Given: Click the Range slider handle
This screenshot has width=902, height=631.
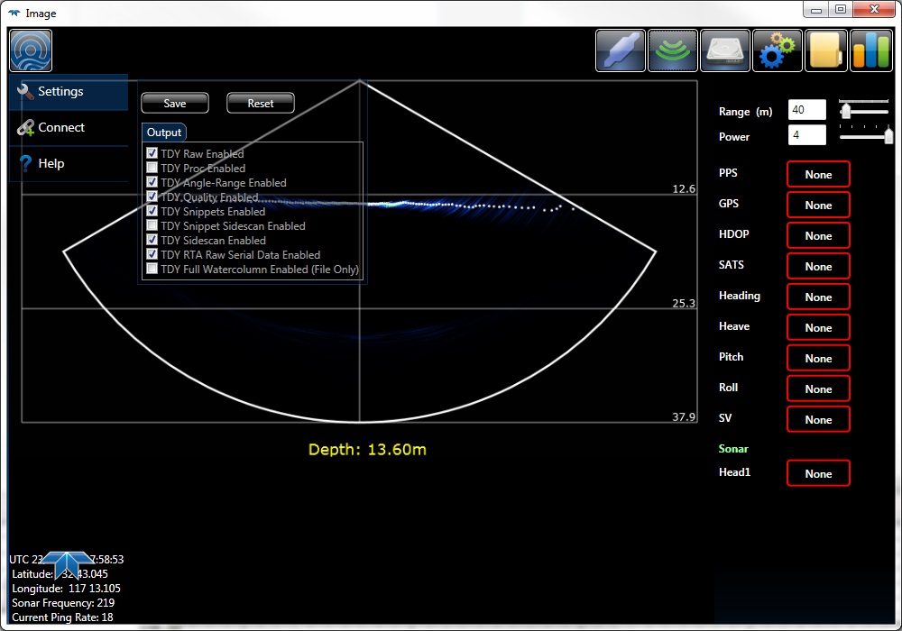Looking at the screenshot, I should [846, 111].
